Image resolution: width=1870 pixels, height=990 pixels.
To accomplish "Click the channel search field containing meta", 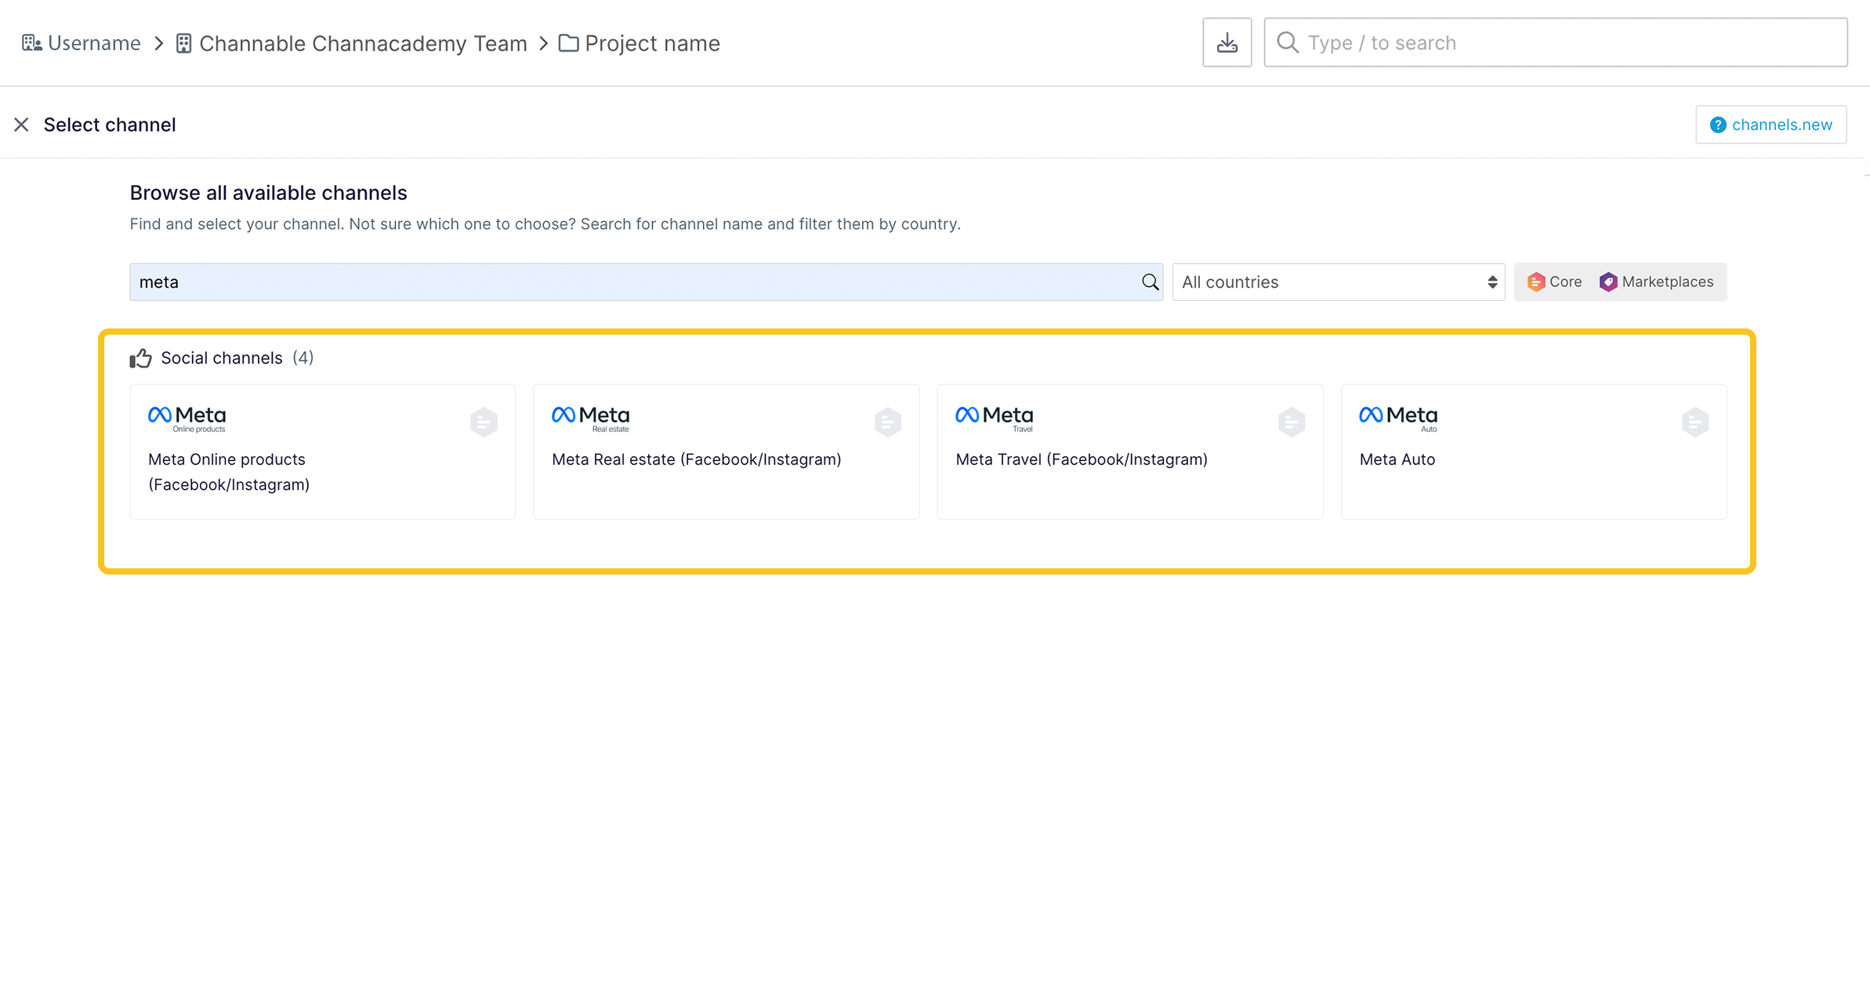I will click(646, 282).
